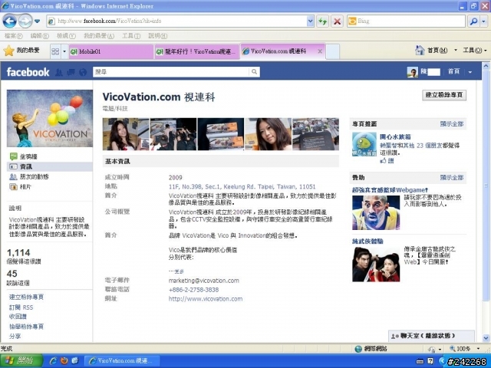Stop loading with red X icon
This screenshot has height=368, width=491.
click(337, 21)
